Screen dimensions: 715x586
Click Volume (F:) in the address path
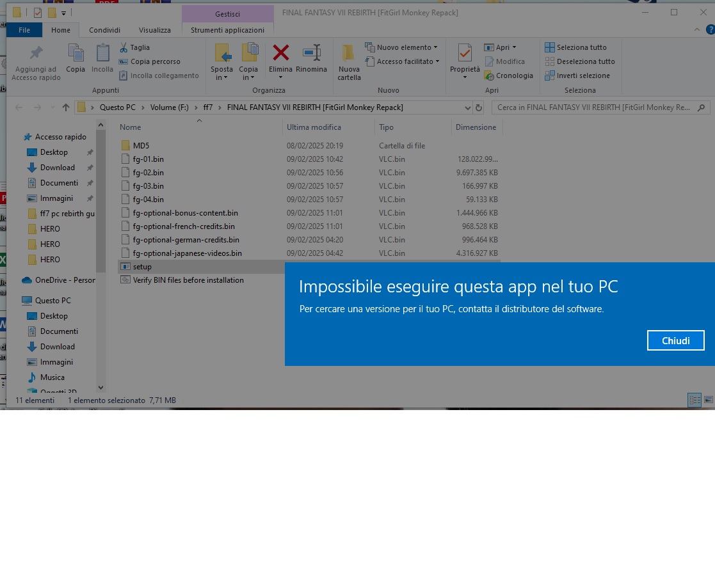point(169,107)
